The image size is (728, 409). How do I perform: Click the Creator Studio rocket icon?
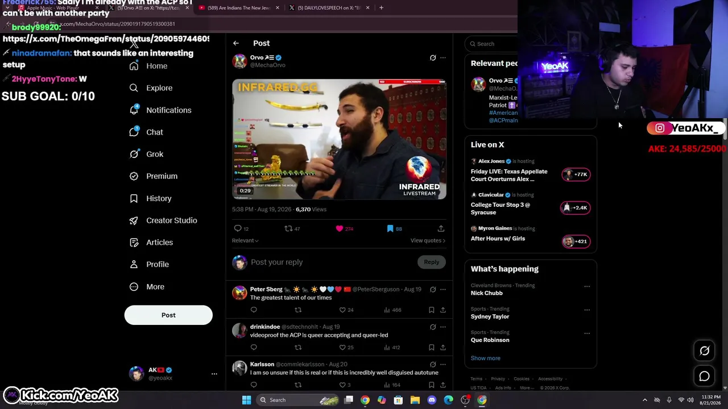point(134,220)
